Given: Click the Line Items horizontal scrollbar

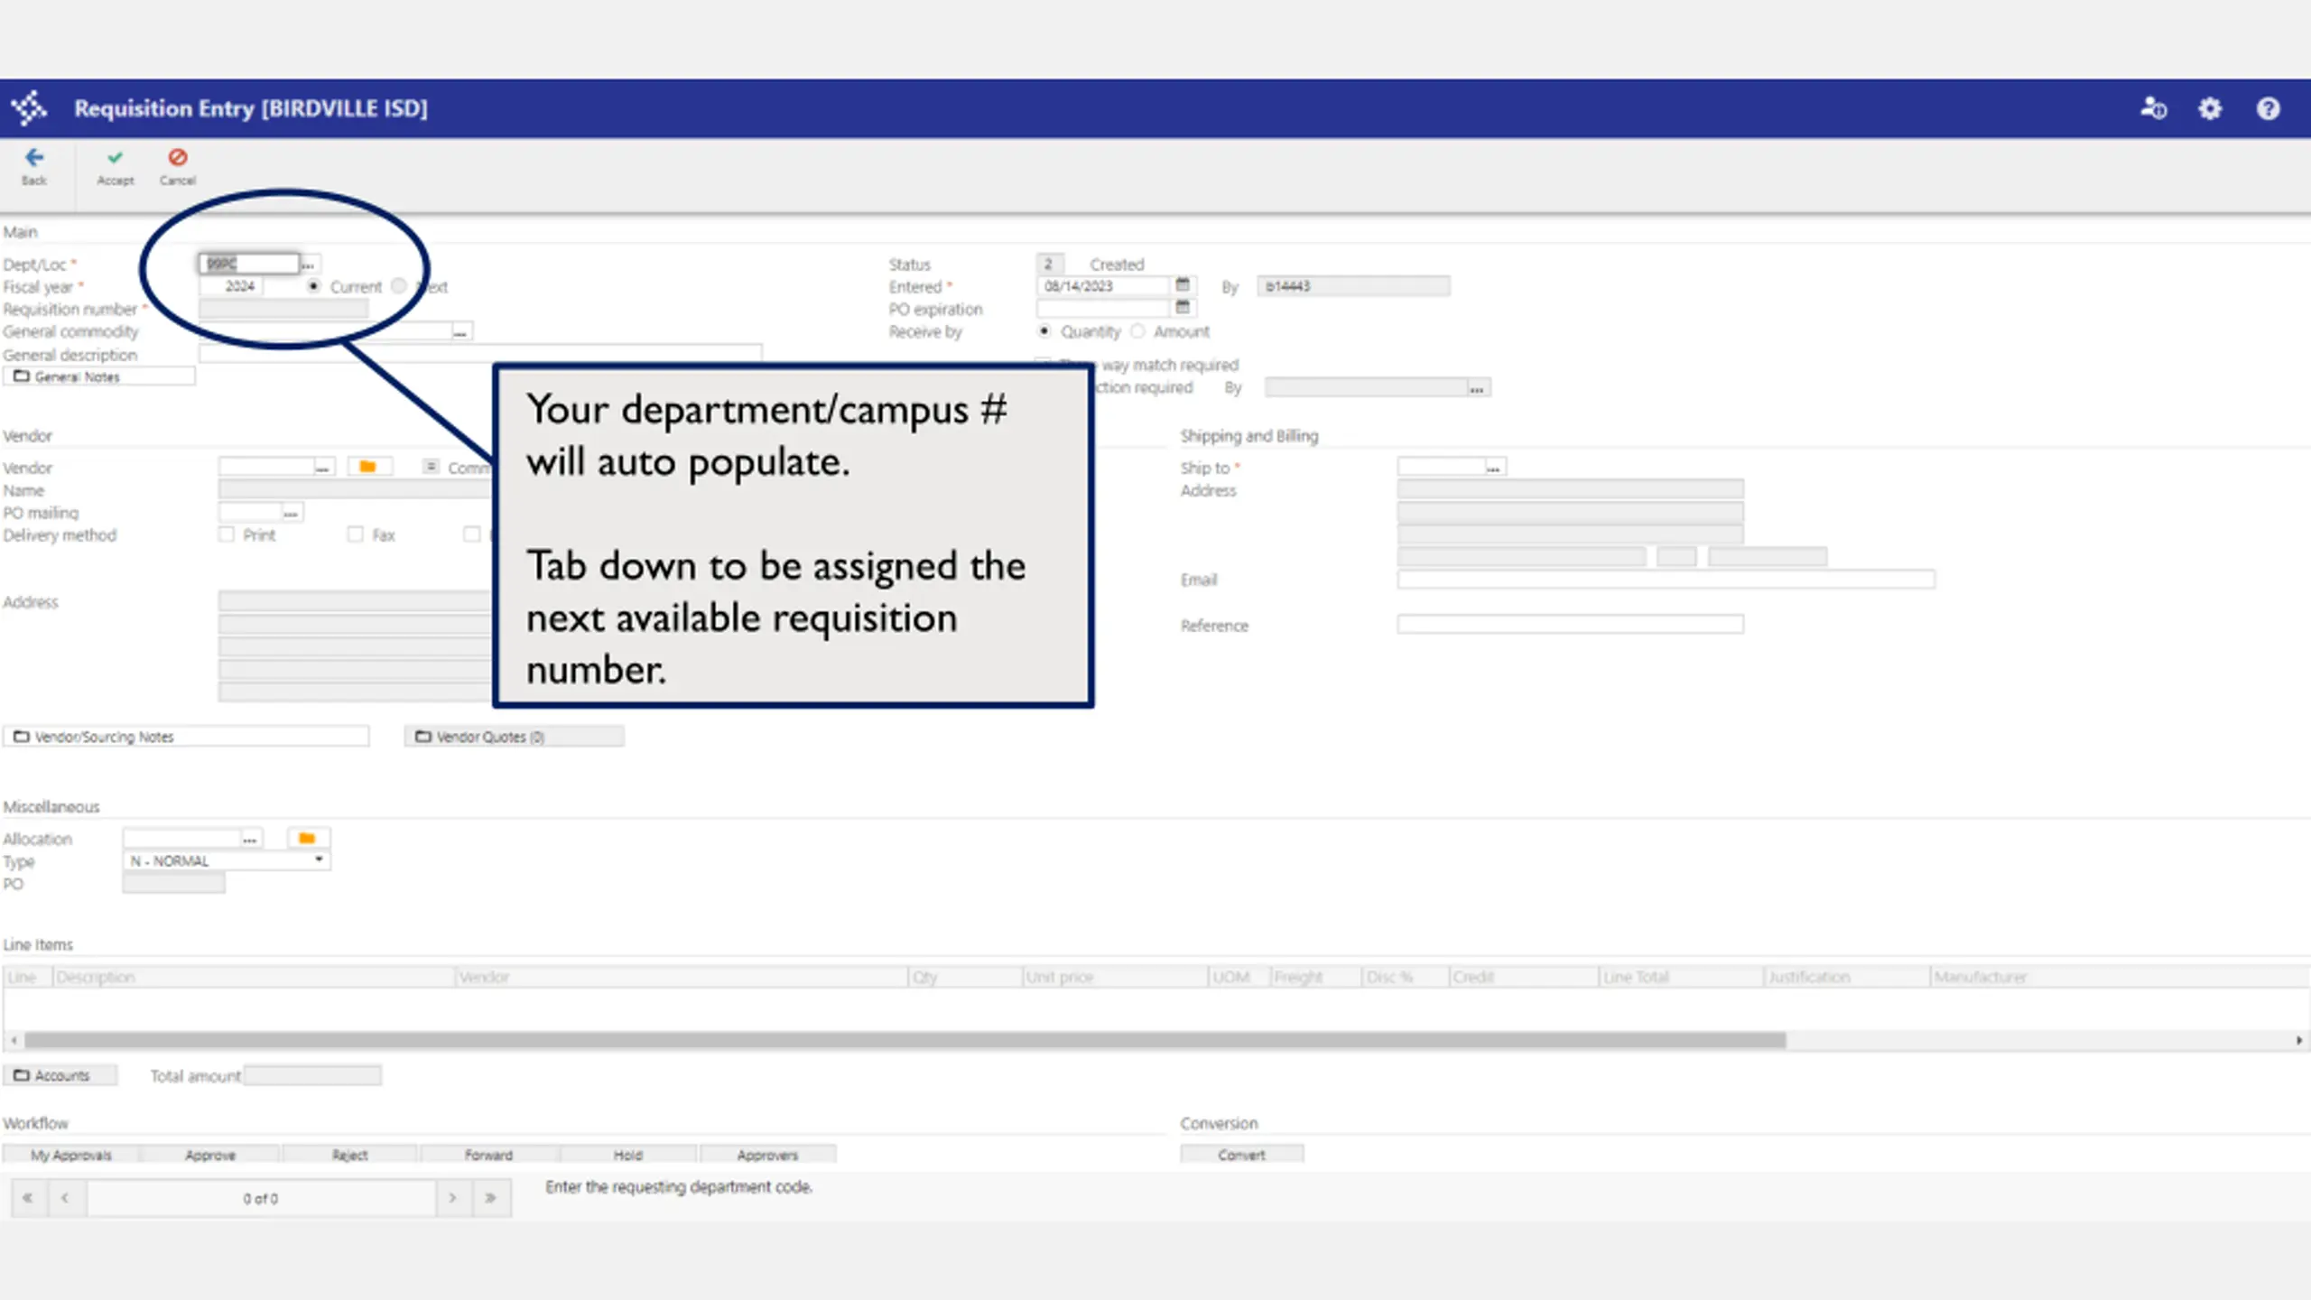Looking at the screenshot, I should [905, 1041].
